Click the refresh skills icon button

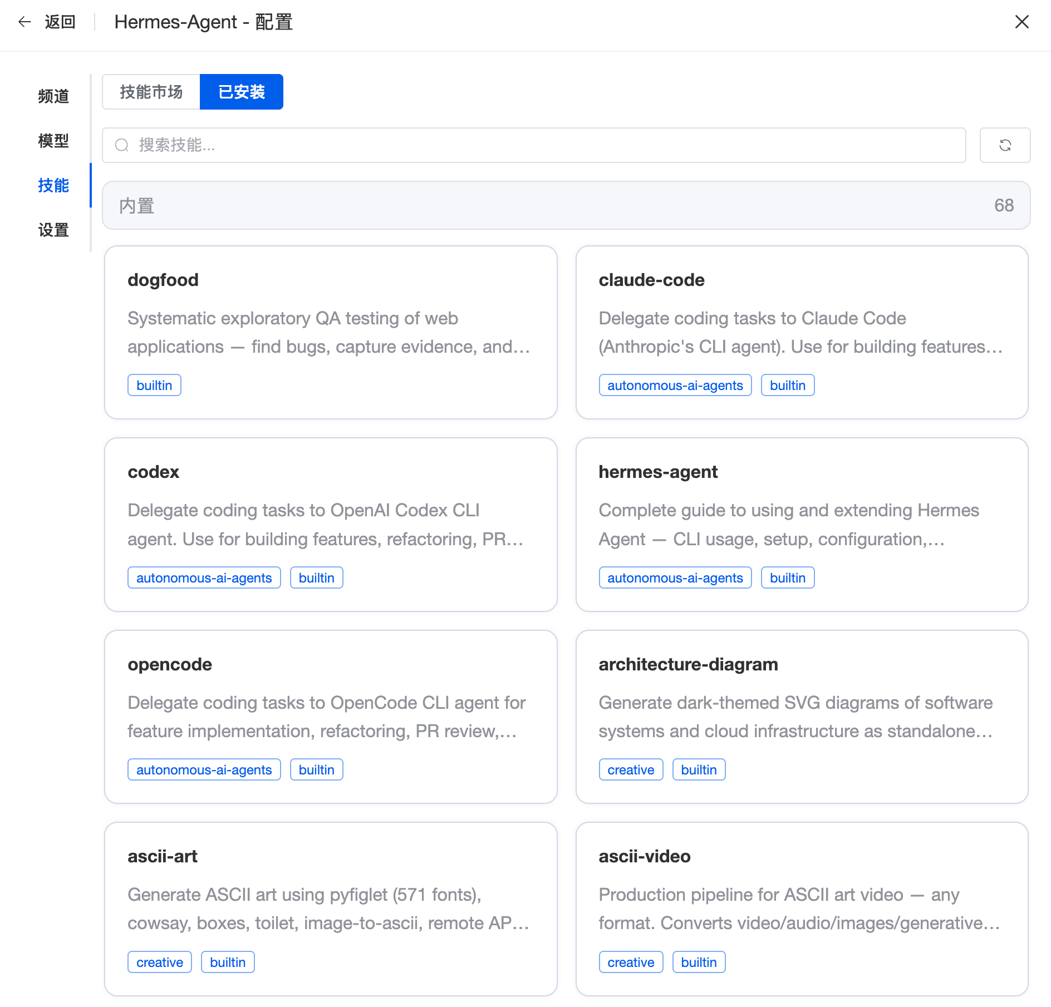pos(1005,145)
